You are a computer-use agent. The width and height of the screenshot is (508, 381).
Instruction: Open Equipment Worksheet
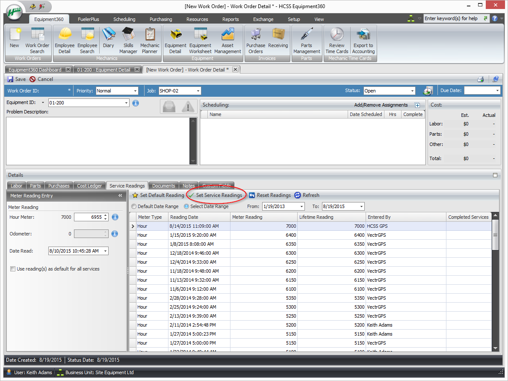(x=200, y=41)
